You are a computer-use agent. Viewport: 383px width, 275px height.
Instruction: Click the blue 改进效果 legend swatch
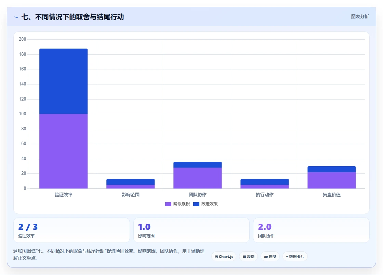pyautogui.click(x=196, y=204)
